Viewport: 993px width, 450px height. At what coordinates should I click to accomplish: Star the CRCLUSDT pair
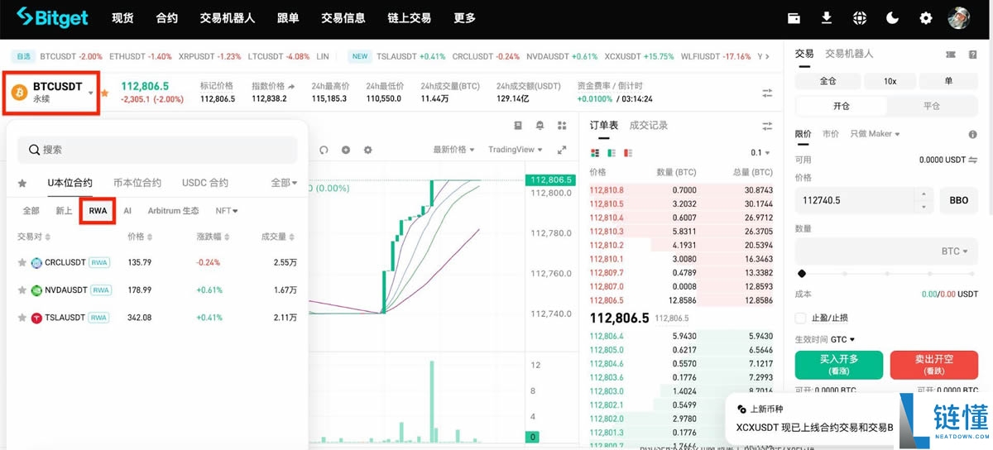(x=22, y=262)
